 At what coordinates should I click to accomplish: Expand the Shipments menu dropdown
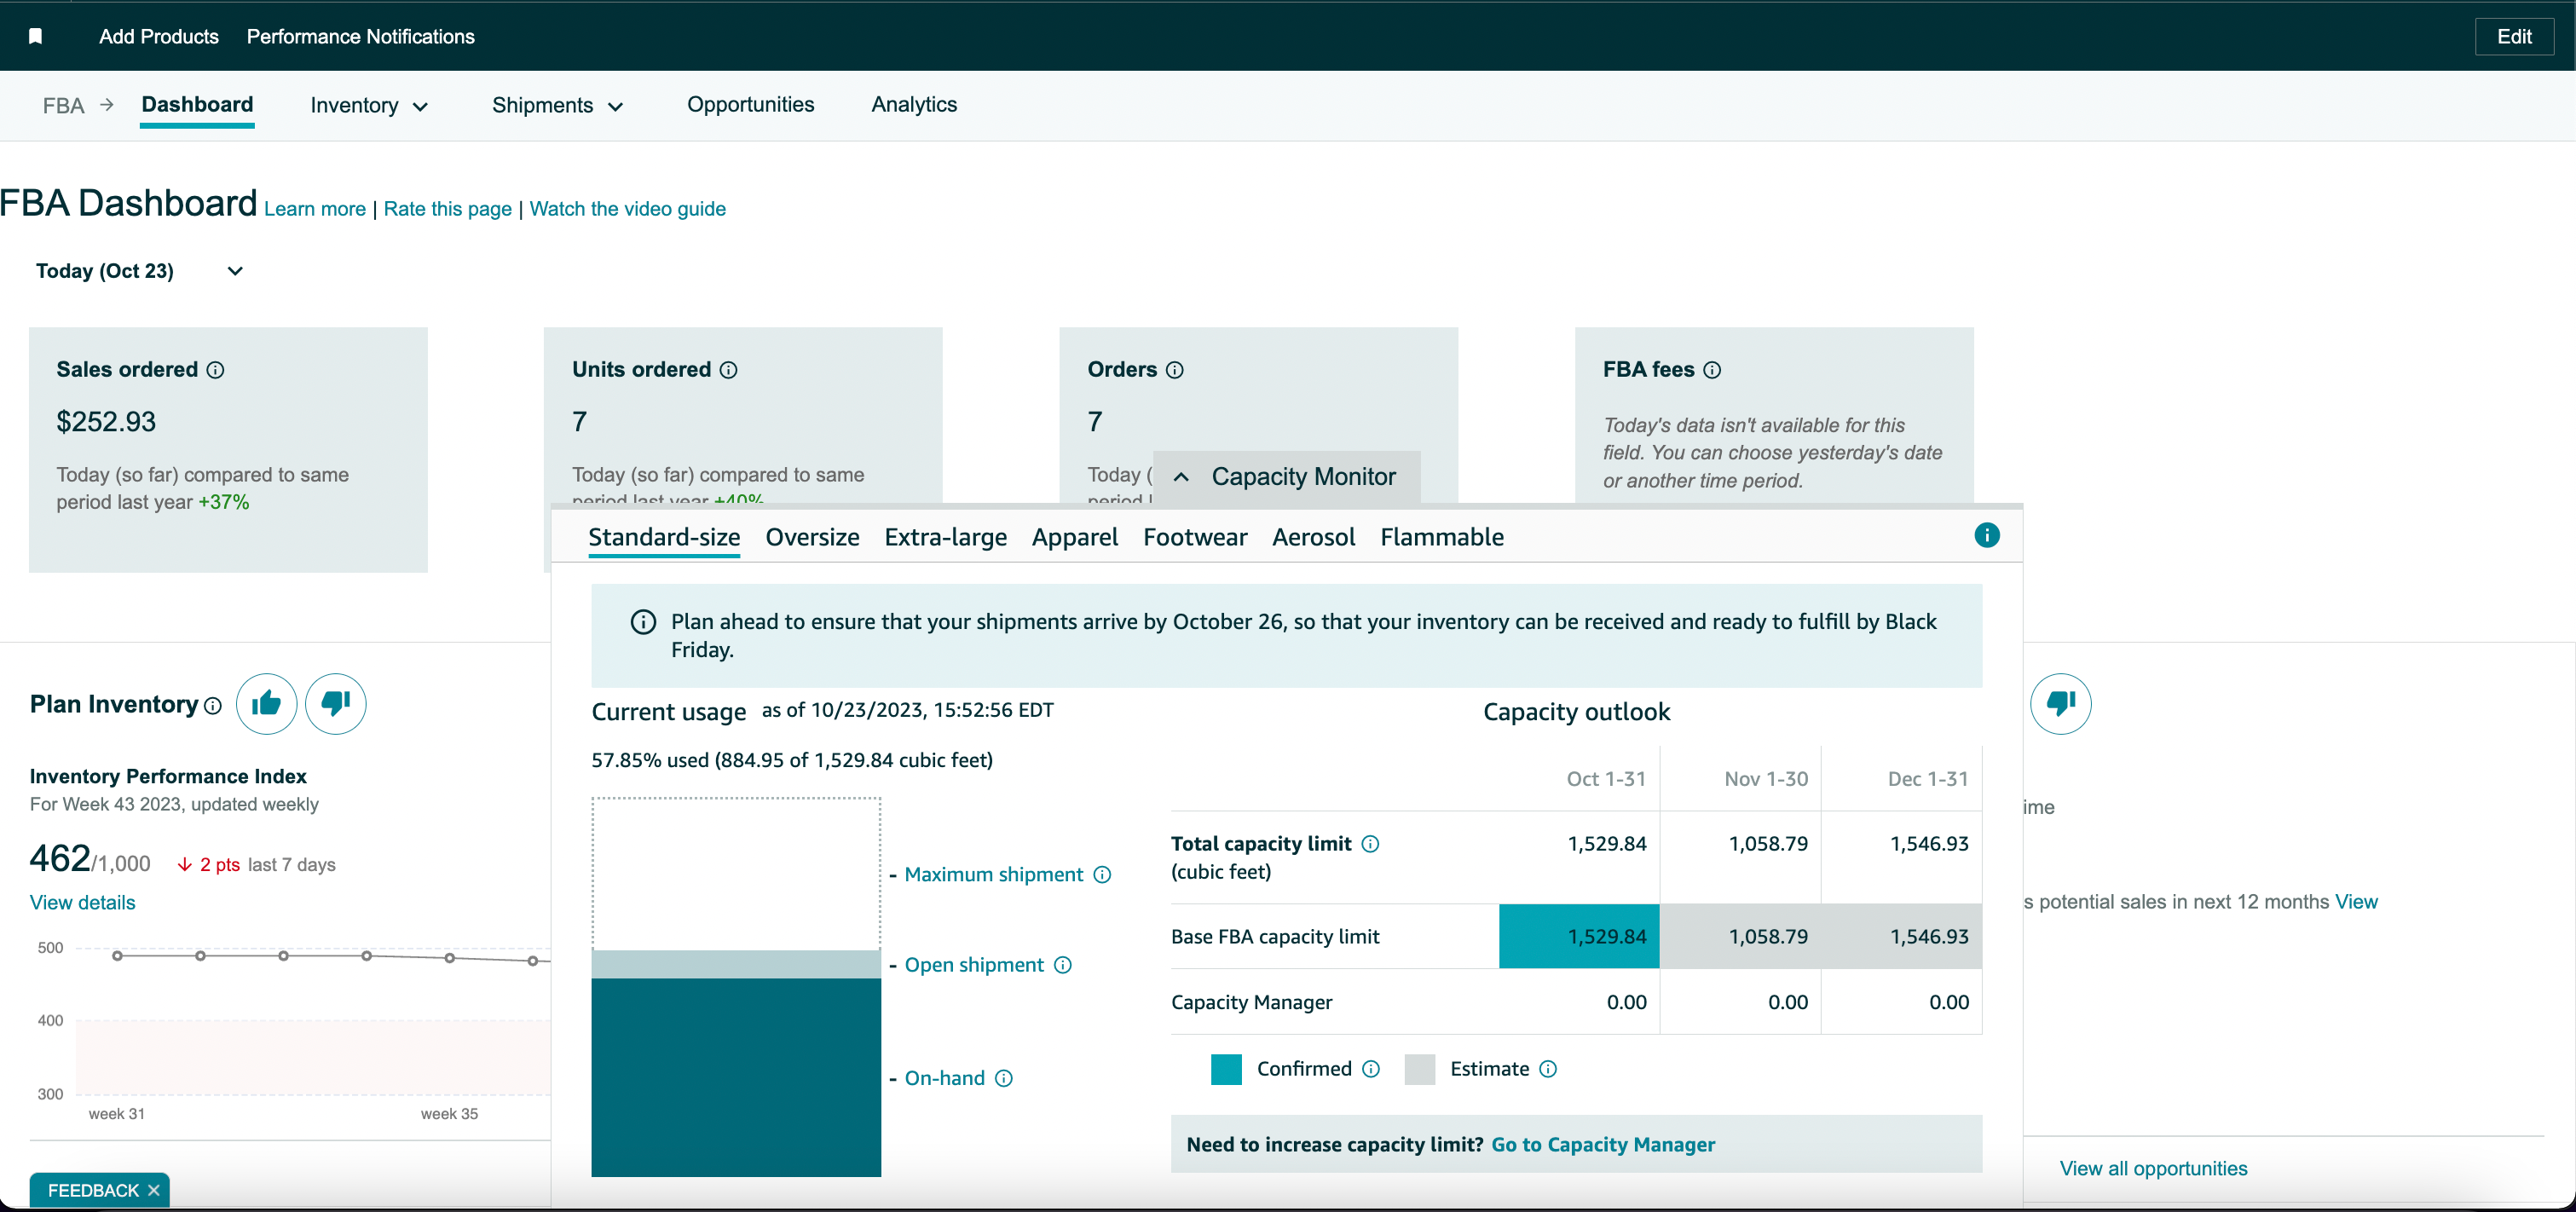point(616,107)
